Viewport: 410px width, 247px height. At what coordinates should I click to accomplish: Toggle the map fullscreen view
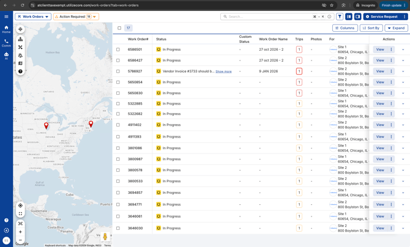coord(20,213)
